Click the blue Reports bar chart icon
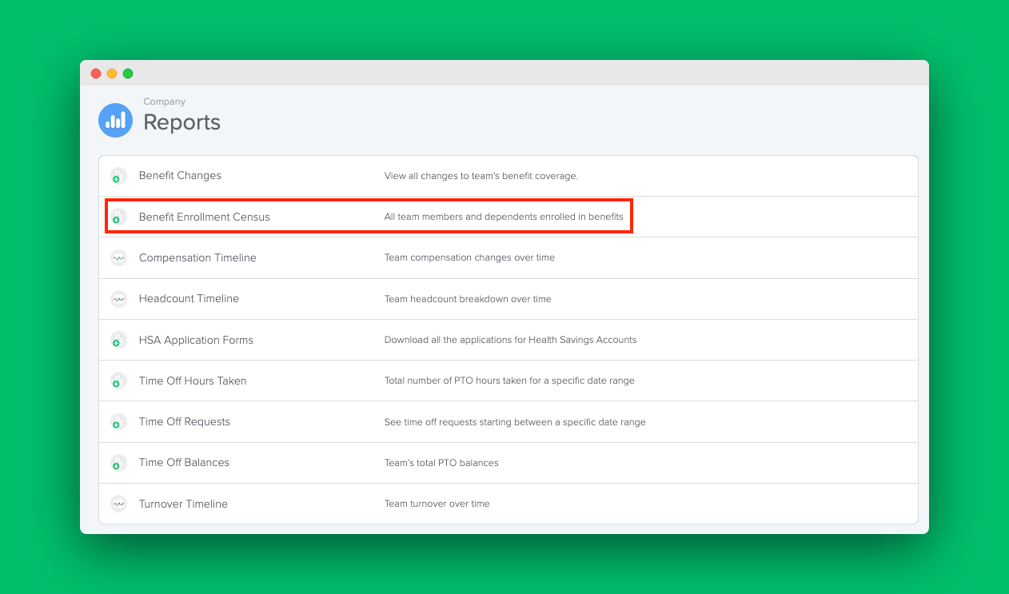 pyautogui.click(x=116, y=120)
